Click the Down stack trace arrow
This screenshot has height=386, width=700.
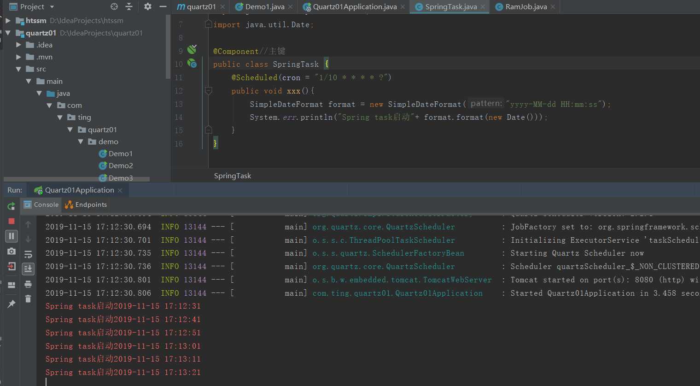(x=28, y=239)
